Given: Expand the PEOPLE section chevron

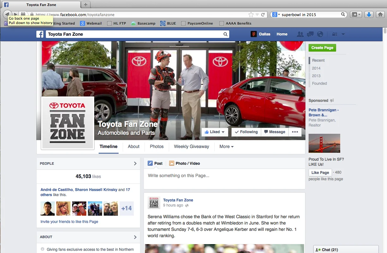Looking at the screenshot, I should pyautogui.click(x=135, y=164).
